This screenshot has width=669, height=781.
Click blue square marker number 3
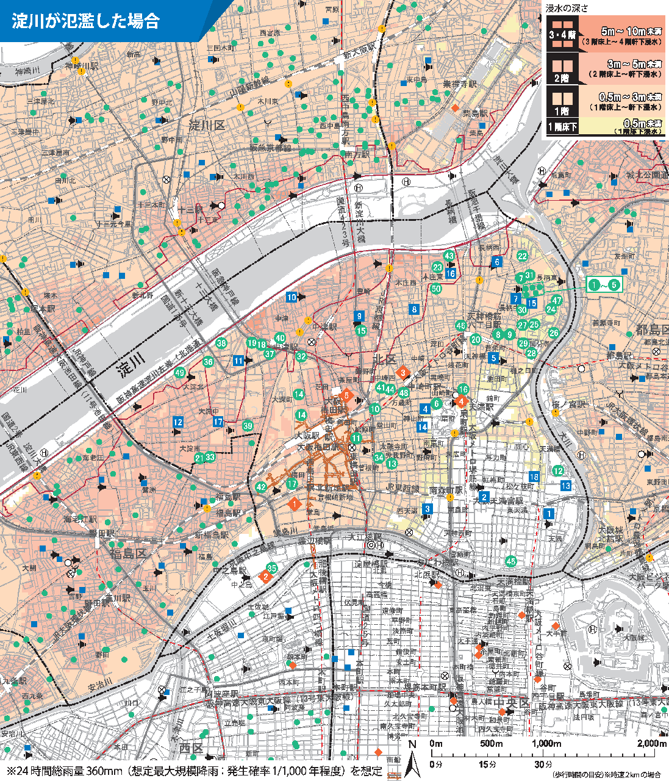(428, 509)
